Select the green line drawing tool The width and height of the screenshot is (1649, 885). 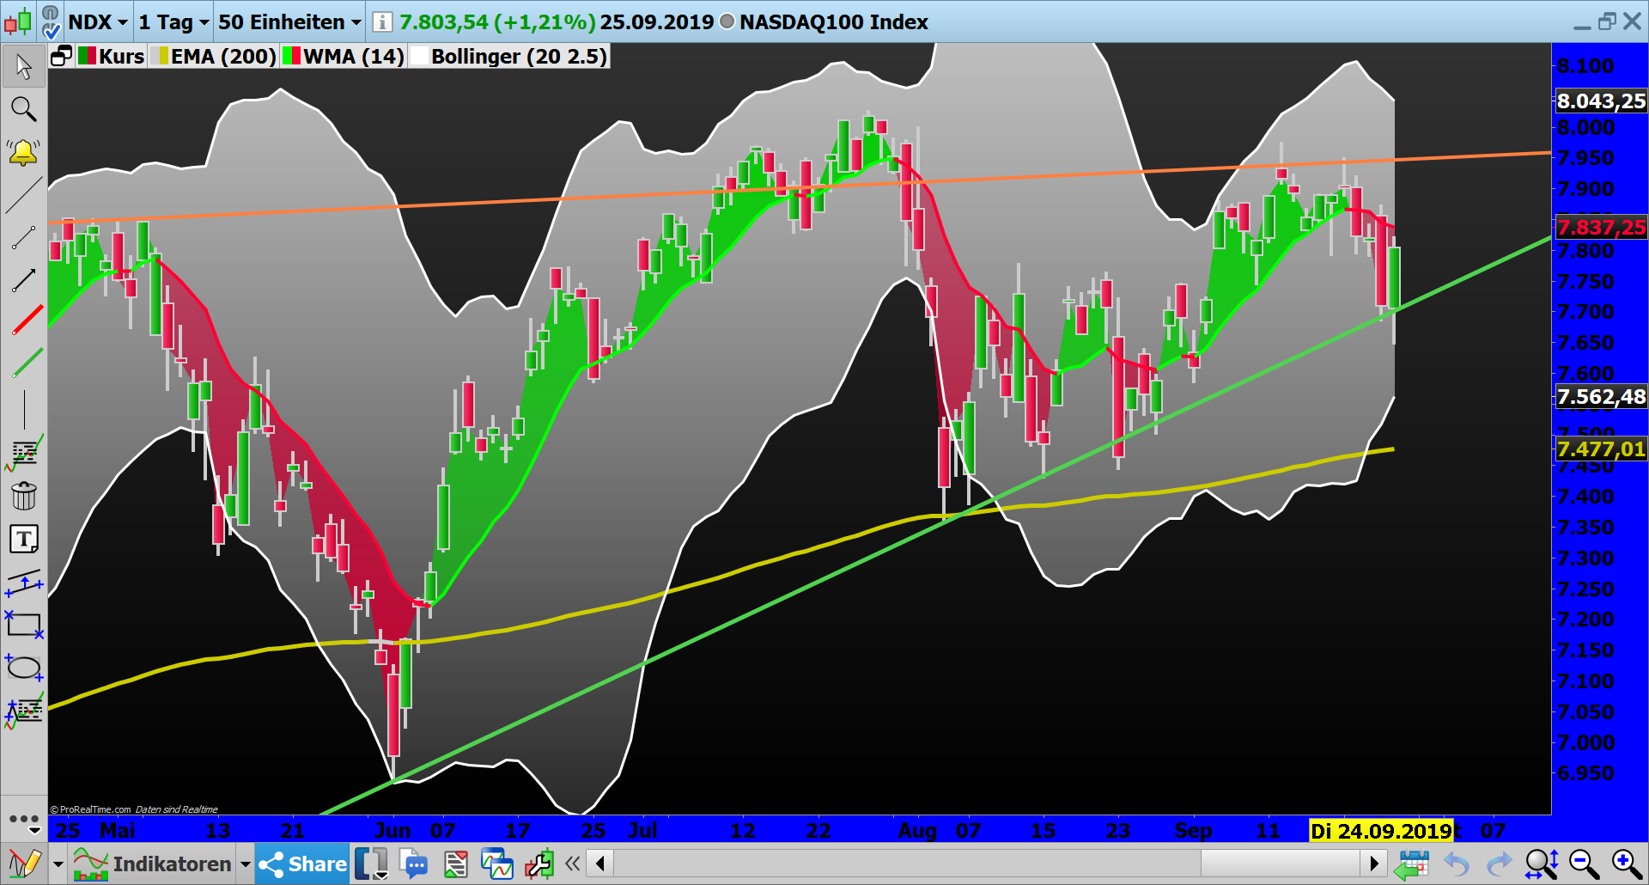pyautogui.click(x=27, y=363)
